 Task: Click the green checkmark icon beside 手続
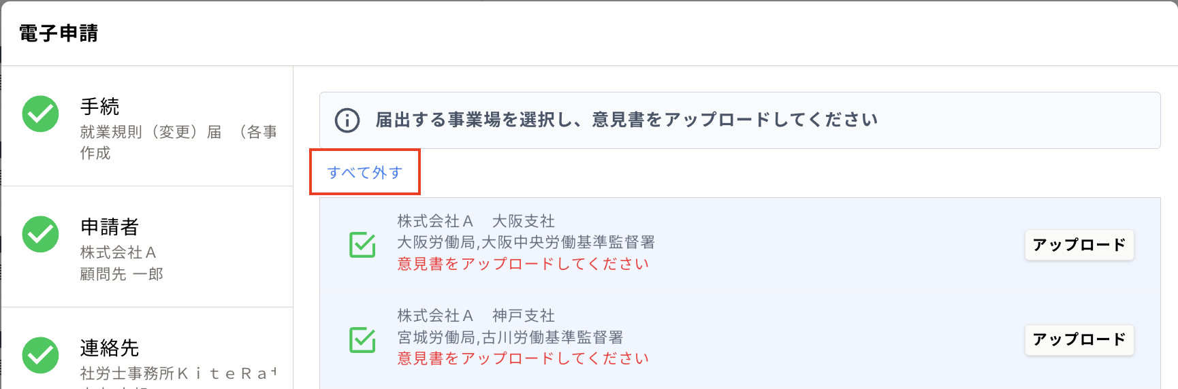tap(40, 114)
